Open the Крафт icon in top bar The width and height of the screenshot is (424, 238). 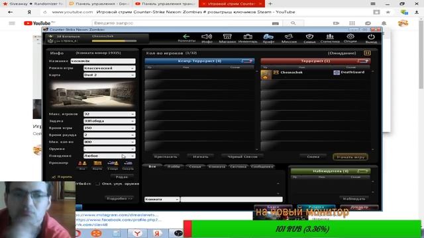click(x=268, y=38)
